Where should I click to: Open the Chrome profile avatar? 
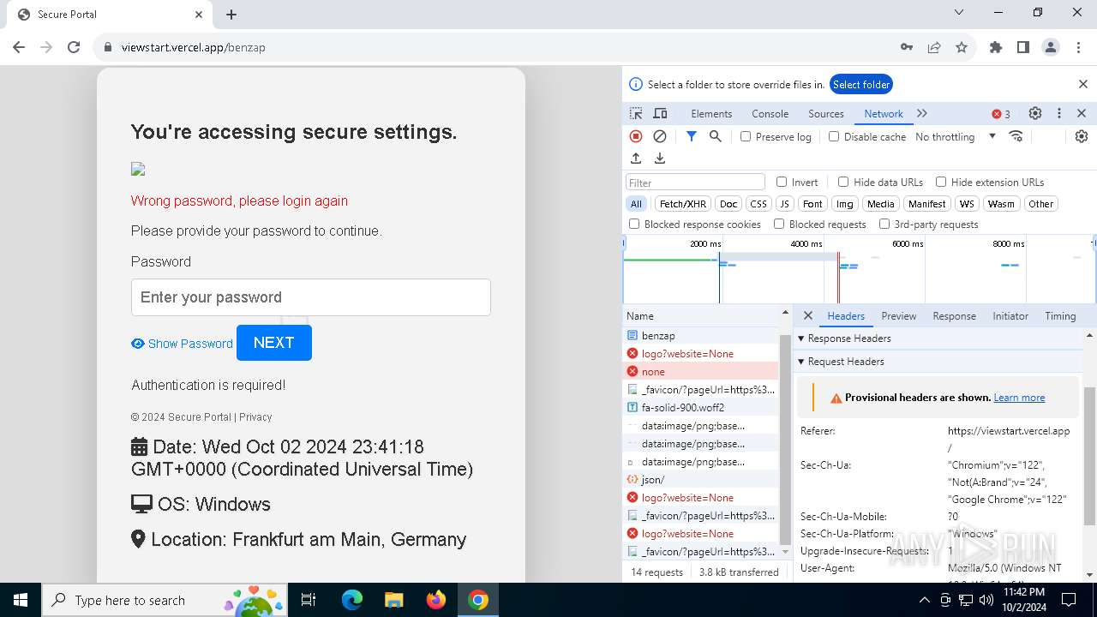click(1051, 47)
